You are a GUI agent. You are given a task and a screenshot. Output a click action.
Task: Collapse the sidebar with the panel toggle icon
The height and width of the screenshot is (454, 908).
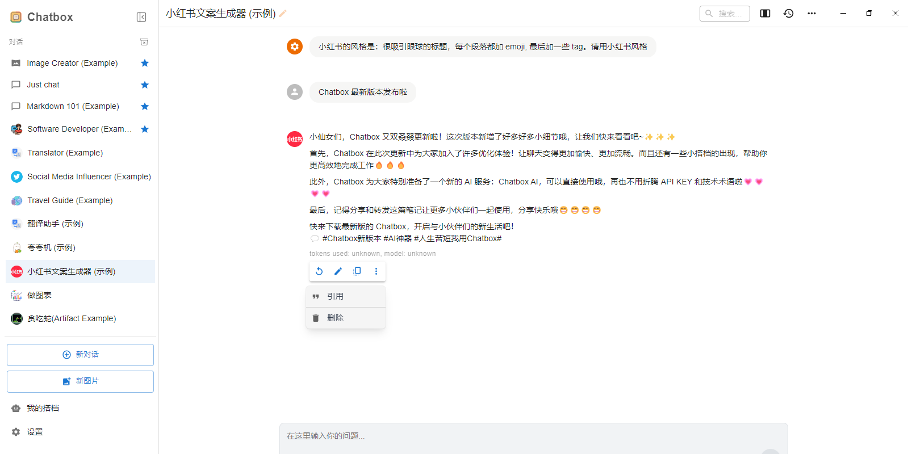point(141,17)
